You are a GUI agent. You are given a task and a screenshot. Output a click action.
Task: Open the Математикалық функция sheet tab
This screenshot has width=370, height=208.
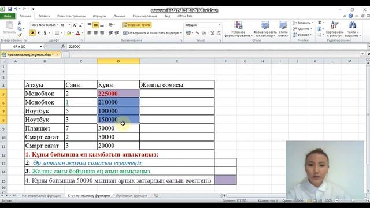point(41,196)
